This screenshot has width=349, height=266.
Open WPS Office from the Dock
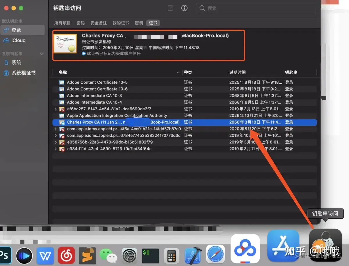point(45,256)
